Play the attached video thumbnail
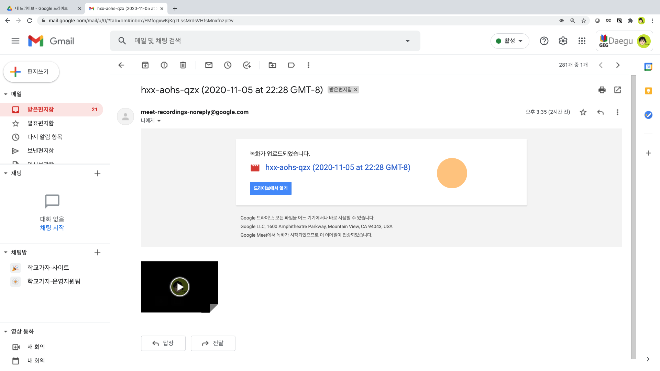The height and width of the screenshot is (371, 660). (x=179, y=287)
